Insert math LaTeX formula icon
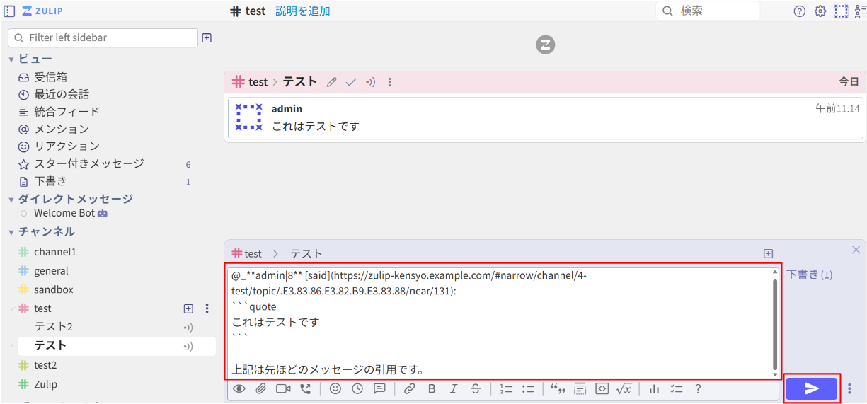Screen dimensions: 867x404 pos(624,388)
